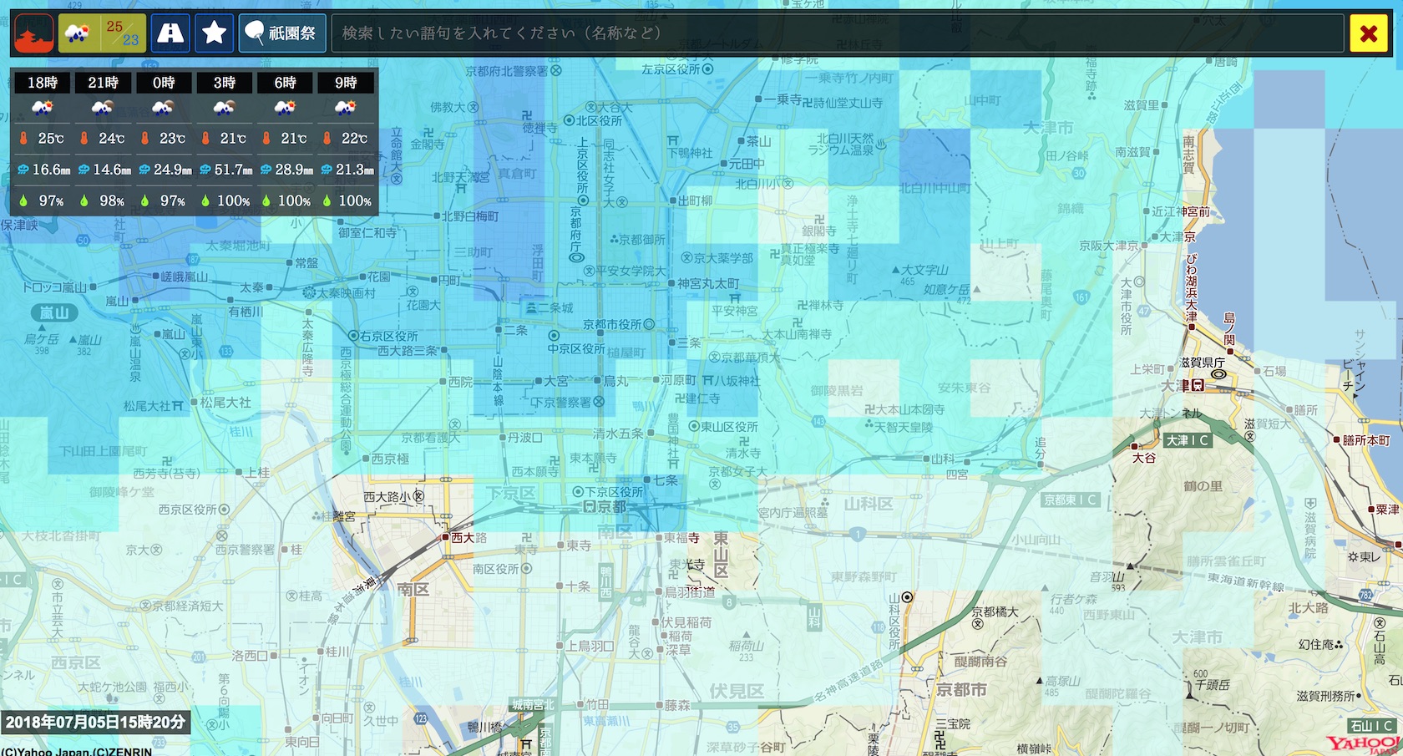Select the 9時 forecast column header
Viewport: 1403px width, 756px height.
coord(346,83)
